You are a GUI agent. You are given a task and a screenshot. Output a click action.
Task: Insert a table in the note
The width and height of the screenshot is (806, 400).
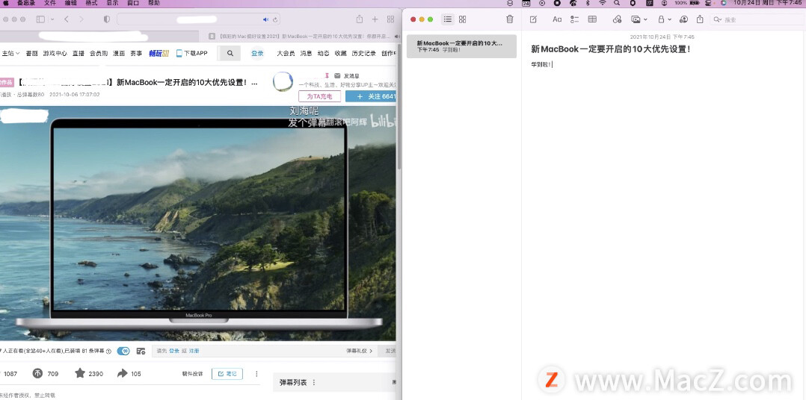(x=592, y=19)
